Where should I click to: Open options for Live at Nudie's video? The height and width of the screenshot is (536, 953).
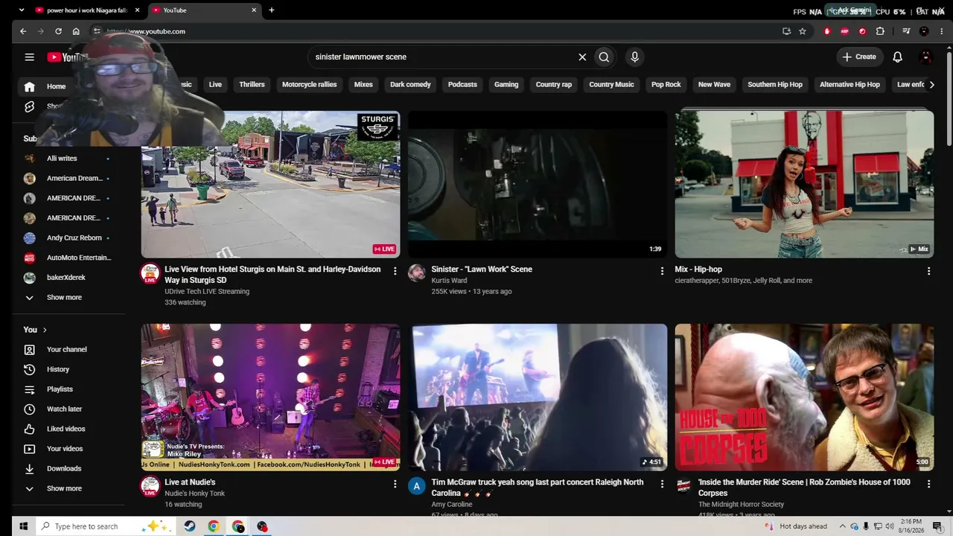395,484
